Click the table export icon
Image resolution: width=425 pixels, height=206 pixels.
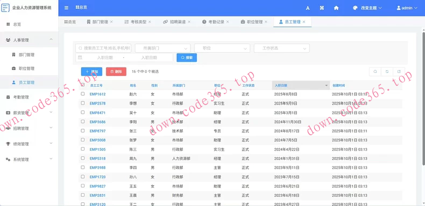tap(399, 72)
